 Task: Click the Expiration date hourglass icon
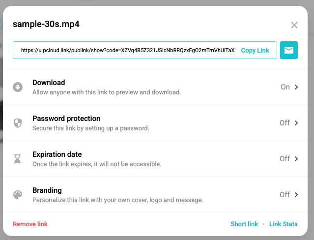pyautogui.click(x=18, y=159)
